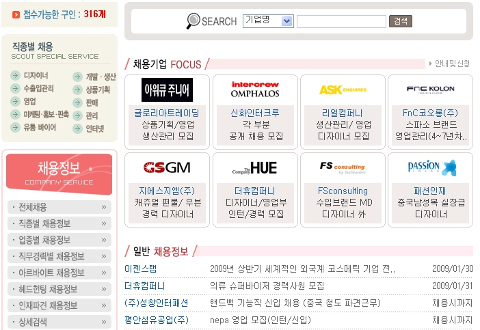Screen dimensions: 480x330
Task: Click the 채용정보 COMPANY SERVICE banner
Action: click(x=59, y=174)
